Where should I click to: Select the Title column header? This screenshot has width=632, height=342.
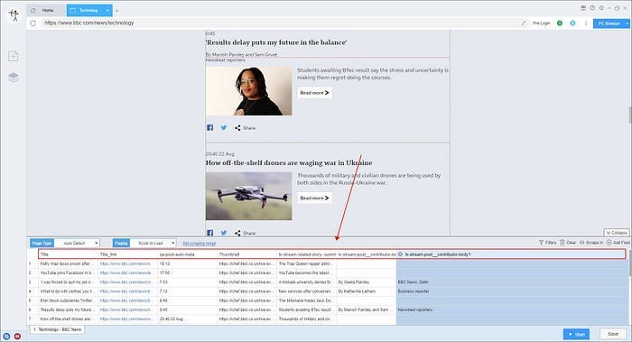(x=69, y=254)
